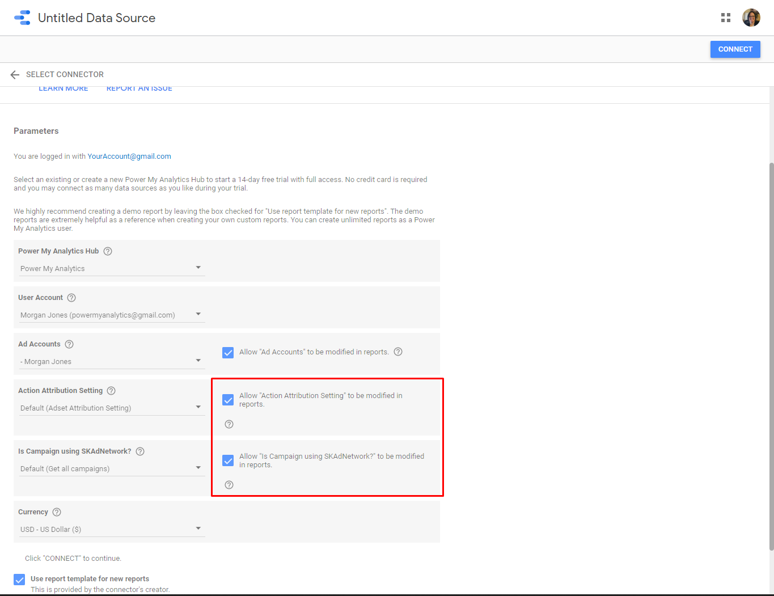Open the Google apps grid
This screenshot has height=596, width=774.
(x=725, y=18)
